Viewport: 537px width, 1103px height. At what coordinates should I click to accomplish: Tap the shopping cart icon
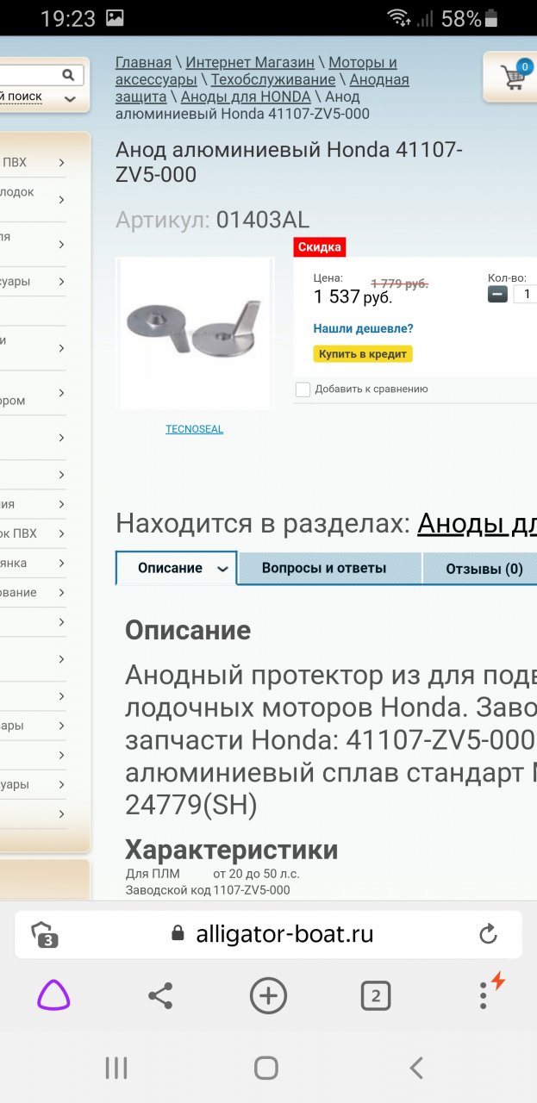515,77
